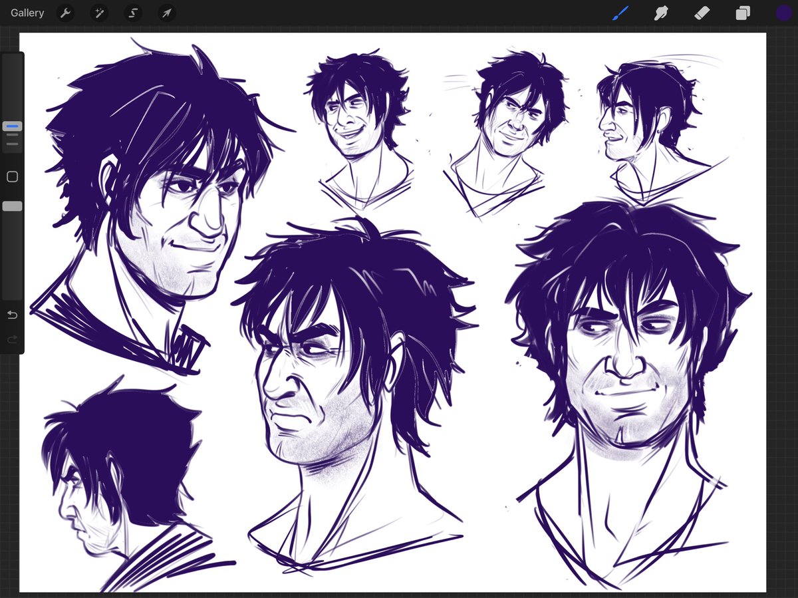The height and width of the screenshot is (598, 798).
Task: Open the Adjustments magic wand menu
Action: [x=99, y=13]
